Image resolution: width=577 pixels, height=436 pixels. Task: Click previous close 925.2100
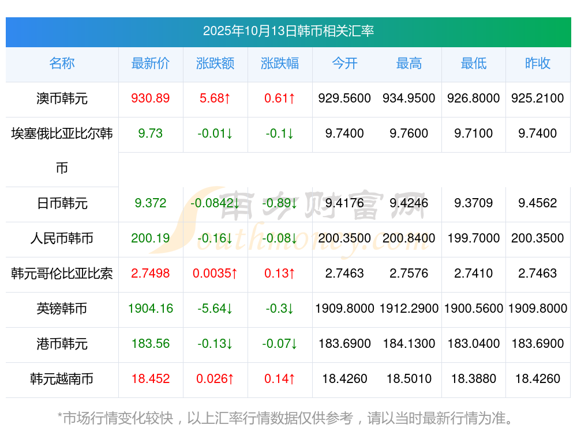538,98
